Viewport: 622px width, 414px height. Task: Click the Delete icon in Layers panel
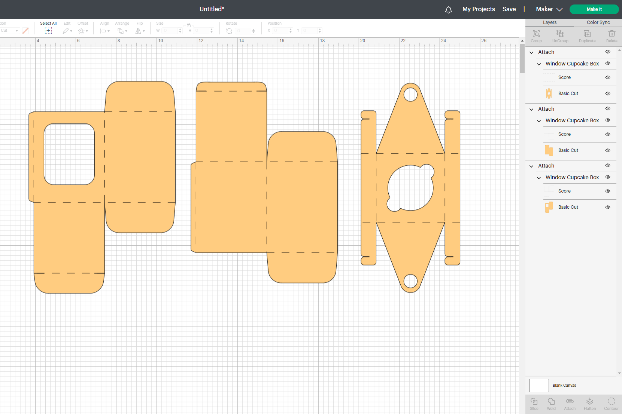[x=612, y=36]
